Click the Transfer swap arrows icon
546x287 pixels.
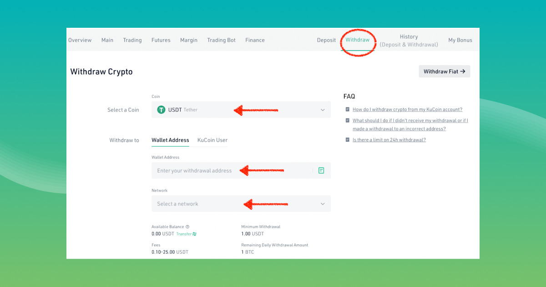[x=195, y=234]
